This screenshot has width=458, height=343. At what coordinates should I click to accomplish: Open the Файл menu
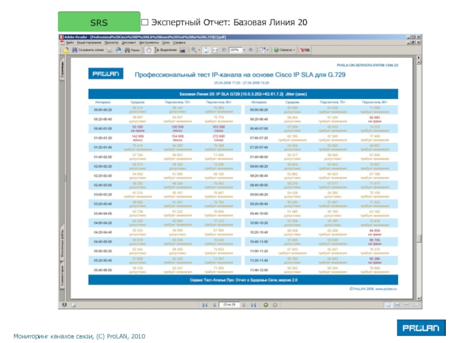(x=70, y=42)
